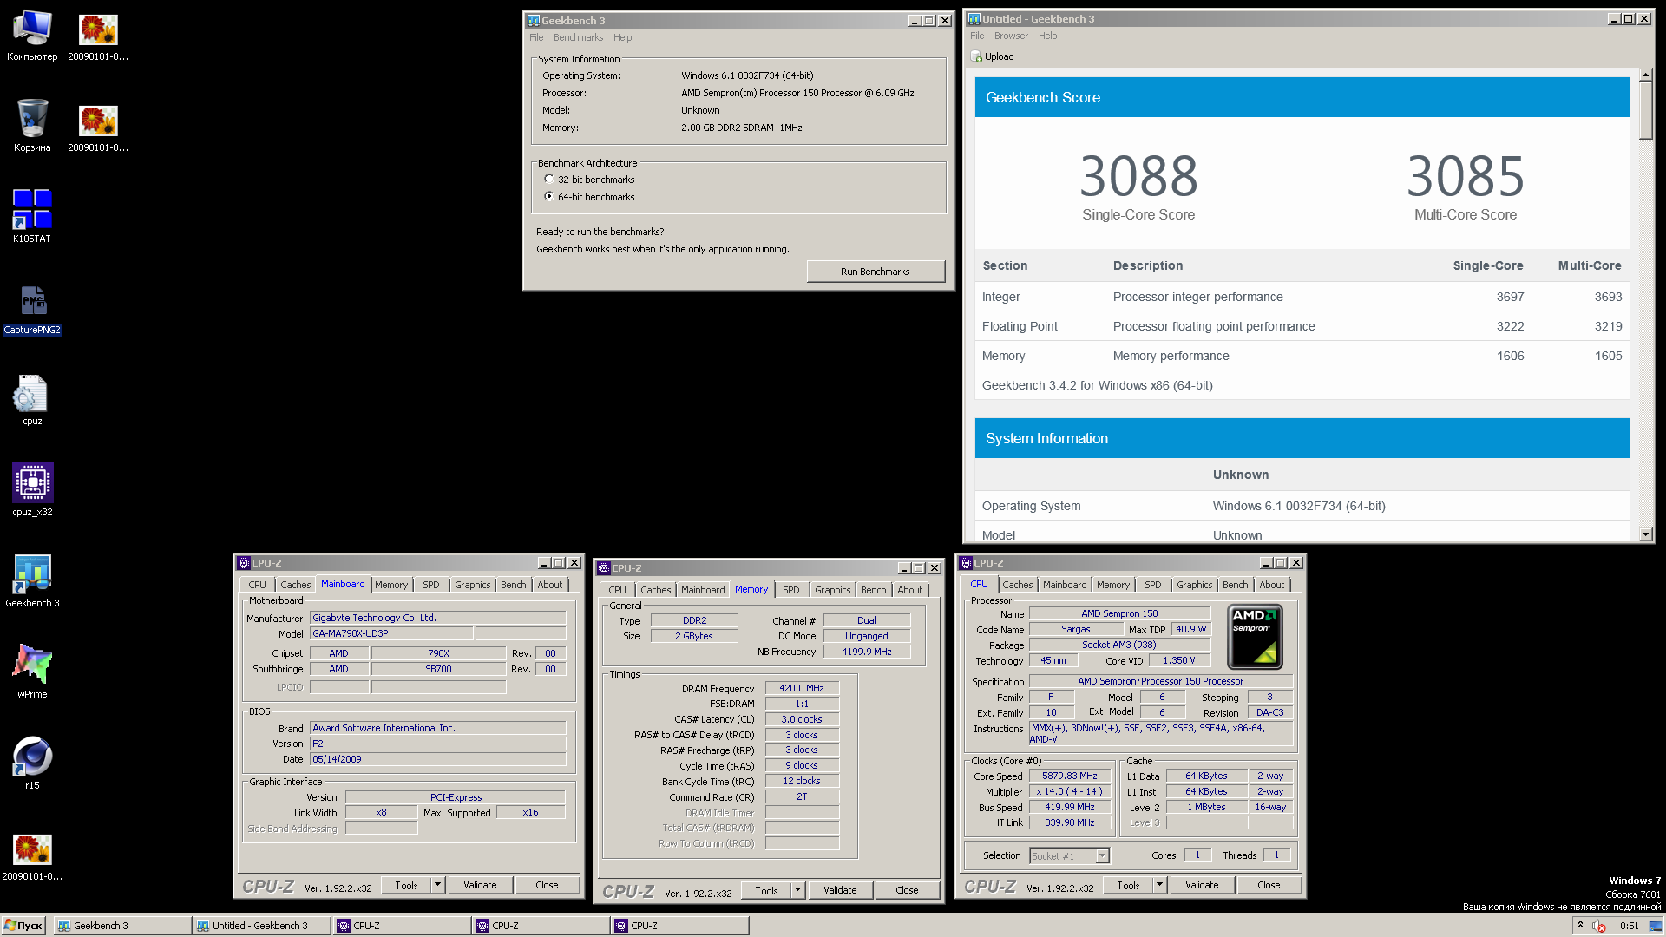Select the 32-bit benchmarks option
The height and width of the screenshot is (937, 1666).
click(549, 180)
